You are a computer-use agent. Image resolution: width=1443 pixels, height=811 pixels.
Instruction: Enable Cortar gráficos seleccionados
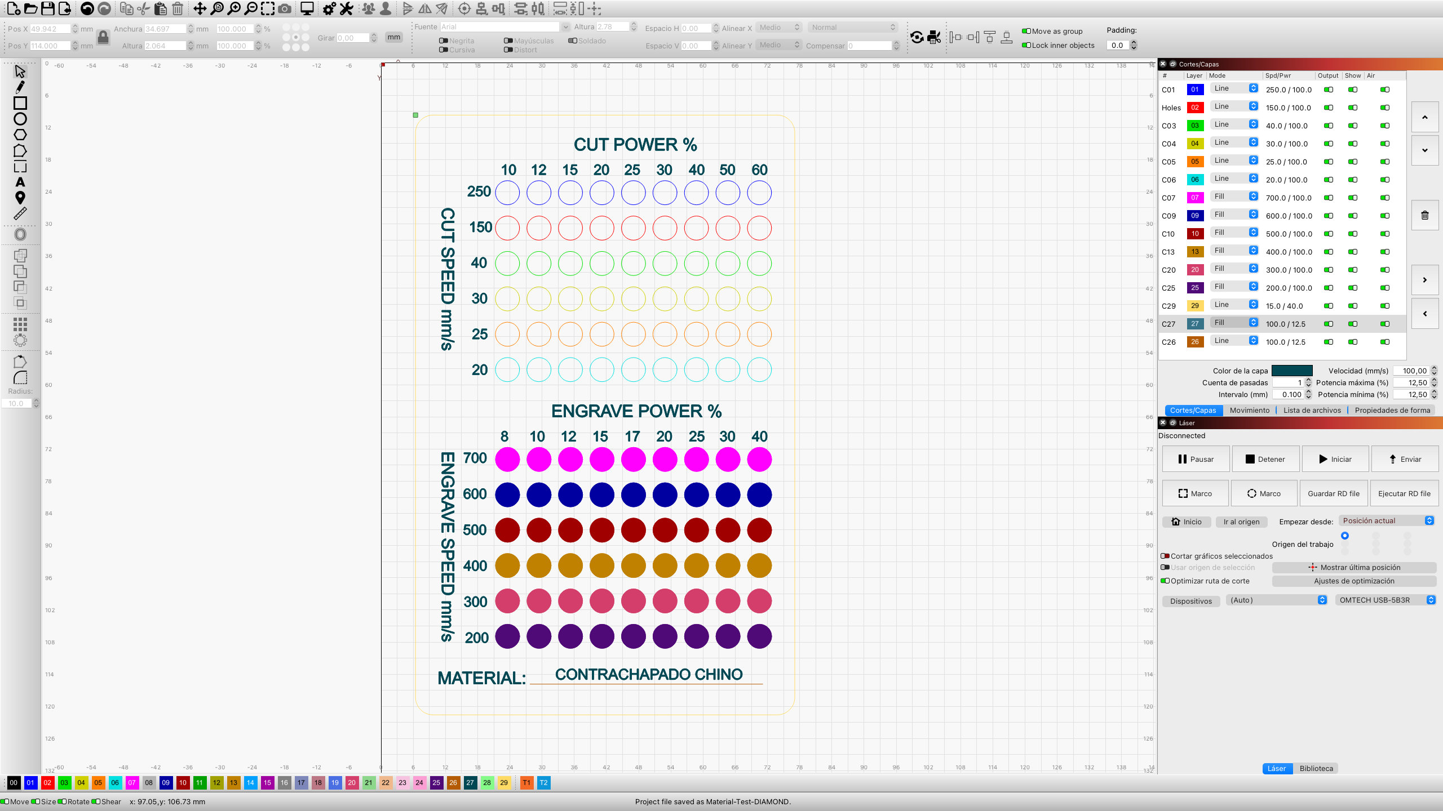click(1166, 556)
